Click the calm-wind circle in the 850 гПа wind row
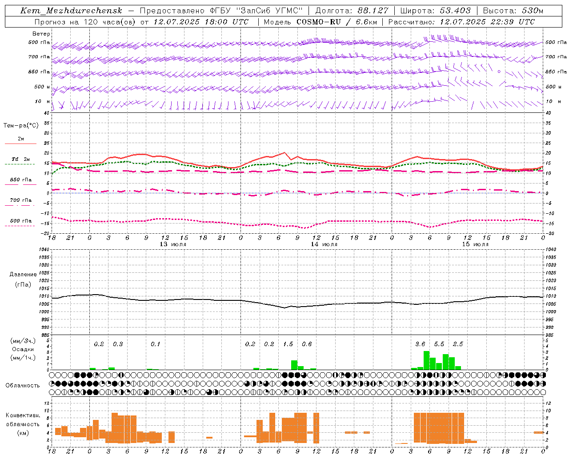This screenshot has height=455, width=569. point(499,71)
